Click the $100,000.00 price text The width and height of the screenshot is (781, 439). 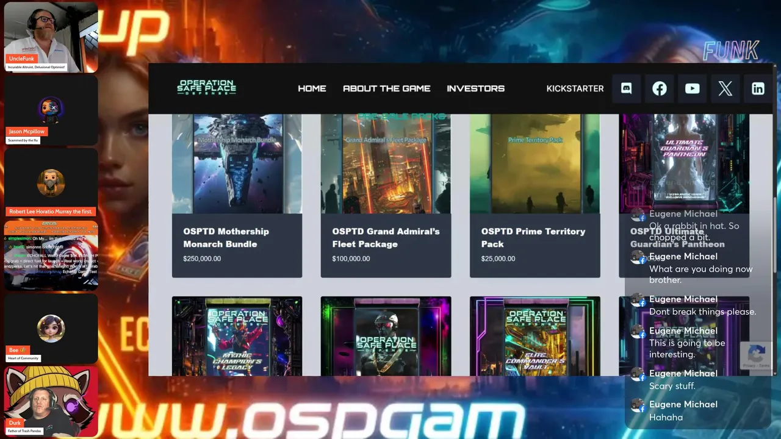(351, 259)
